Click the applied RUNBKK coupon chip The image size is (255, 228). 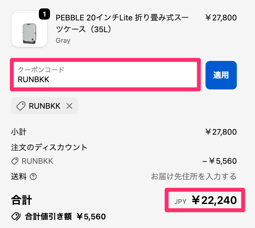click(x=44, y=106)
